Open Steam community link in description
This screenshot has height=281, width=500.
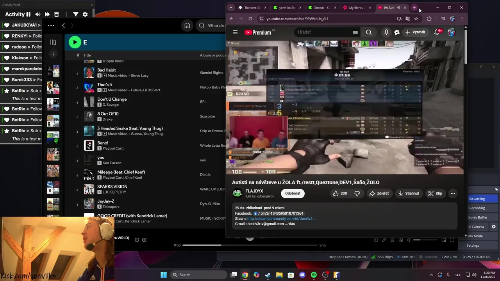pyautogui.click(x=281, y=219)
